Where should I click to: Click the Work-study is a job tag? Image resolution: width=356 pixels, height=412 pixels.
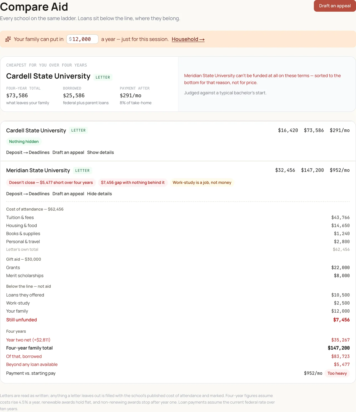pyautogui.click(x=202, y=182)
